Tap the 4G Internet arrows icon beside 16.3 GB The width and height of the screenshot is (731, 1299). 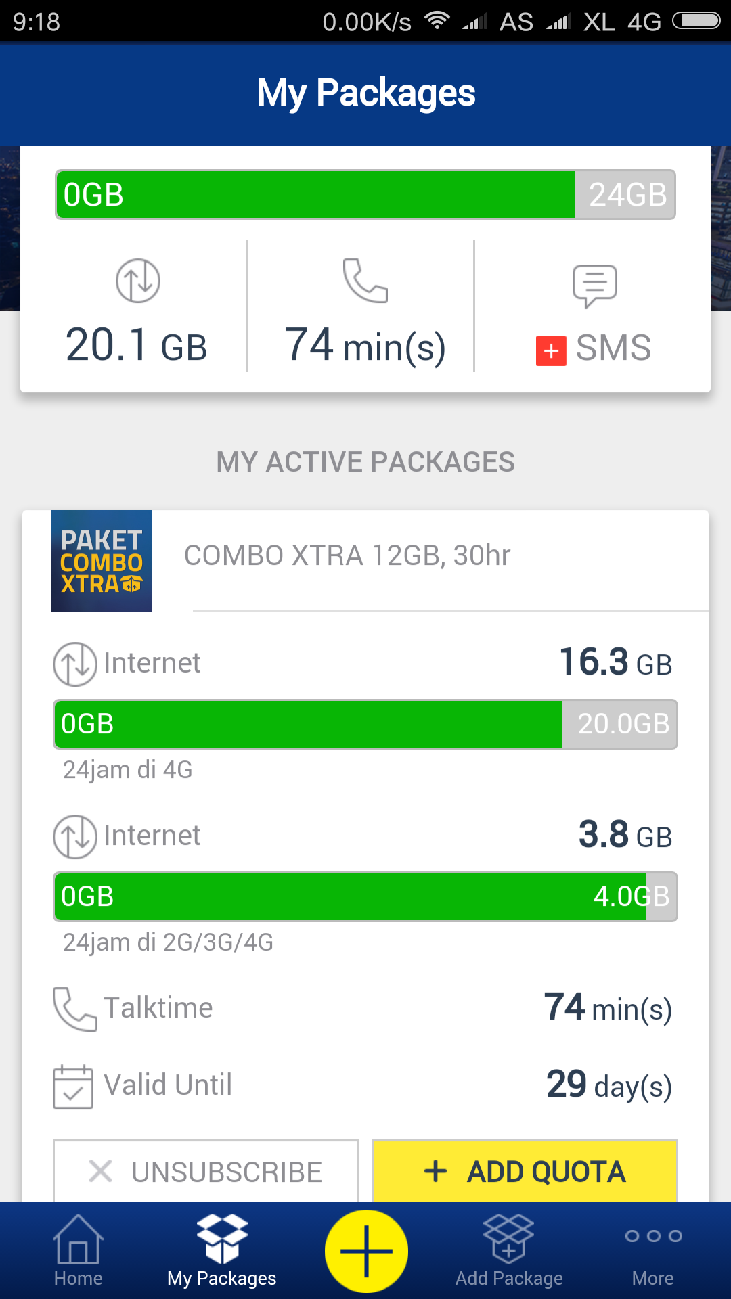point(75,664)
